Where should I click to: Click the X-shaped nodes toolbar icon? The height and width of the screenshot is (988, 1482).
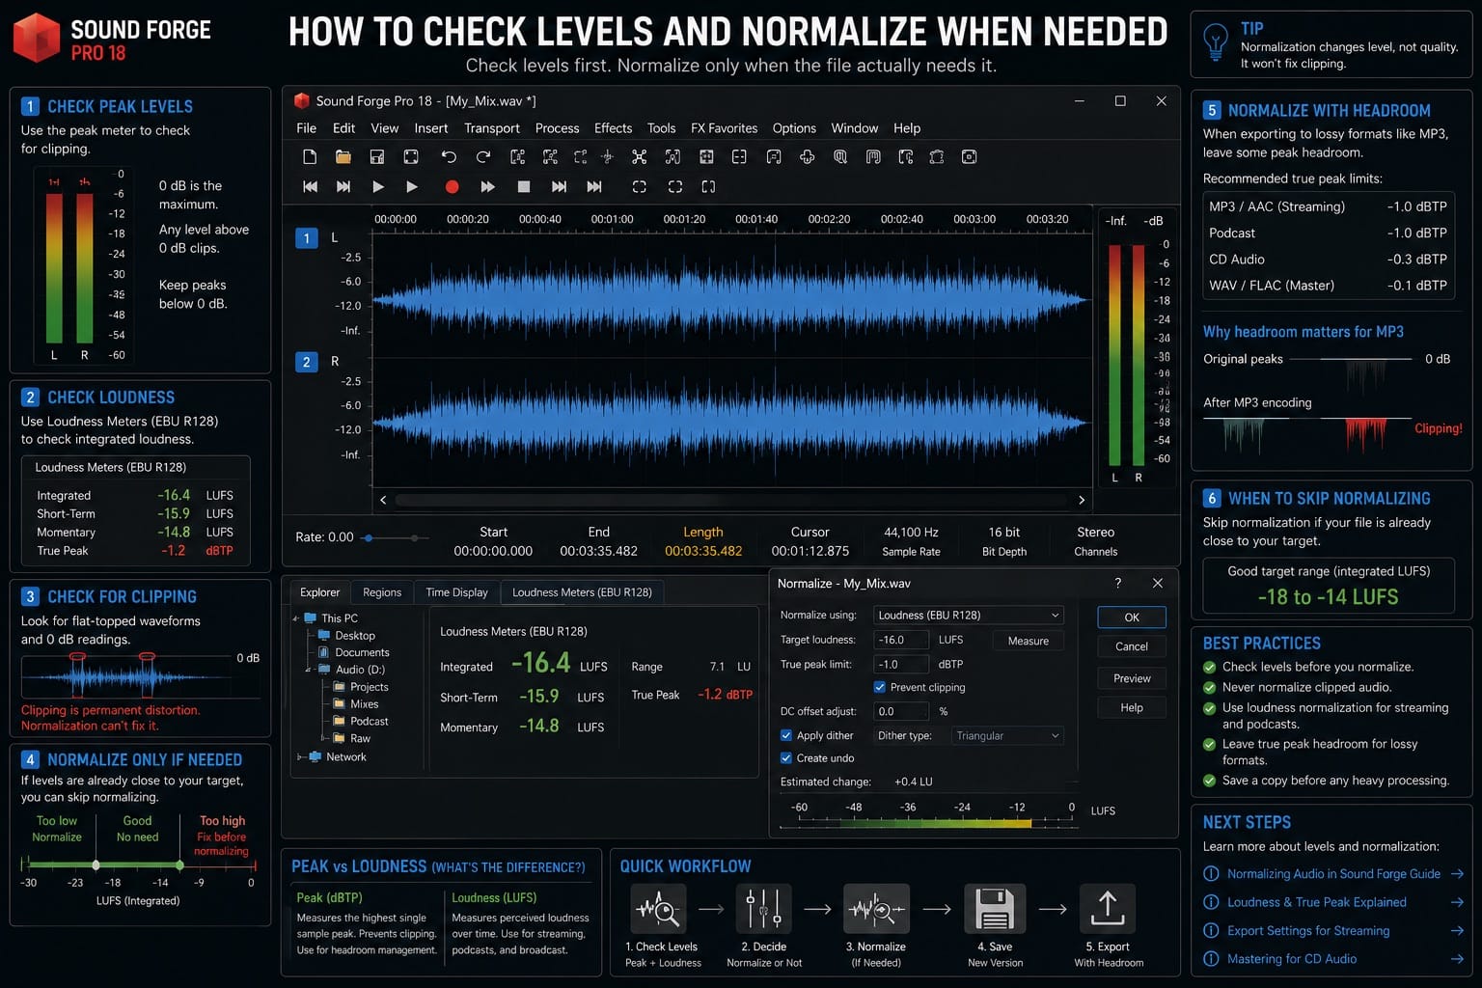click(639, 157)
